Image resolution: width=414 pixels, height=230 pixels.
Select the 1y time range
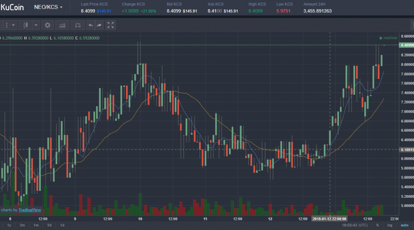tap(9, 225)
